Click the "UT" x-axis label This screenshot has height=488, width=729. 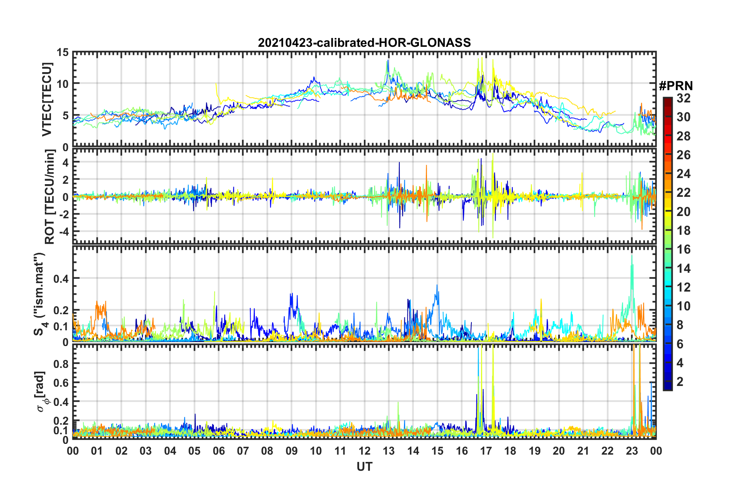click(364, 467)
